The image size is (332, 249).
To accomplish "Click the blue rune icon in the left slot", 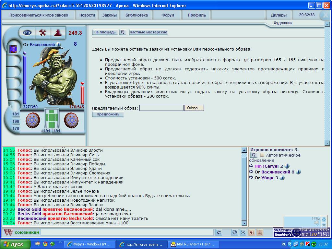I will click(13, 49).
